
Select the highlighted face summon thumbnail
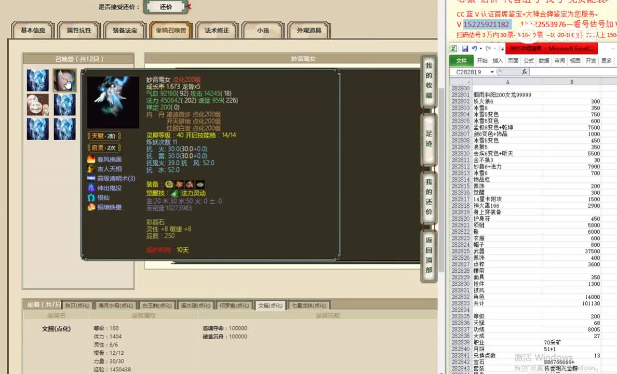64,81
